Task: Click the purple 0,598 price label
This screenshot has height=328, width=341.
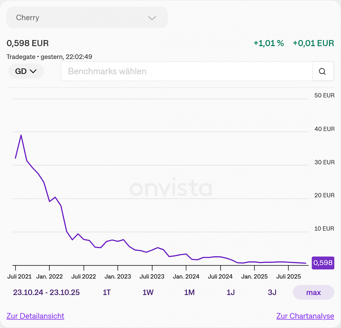Action: (x=323, y=263)
